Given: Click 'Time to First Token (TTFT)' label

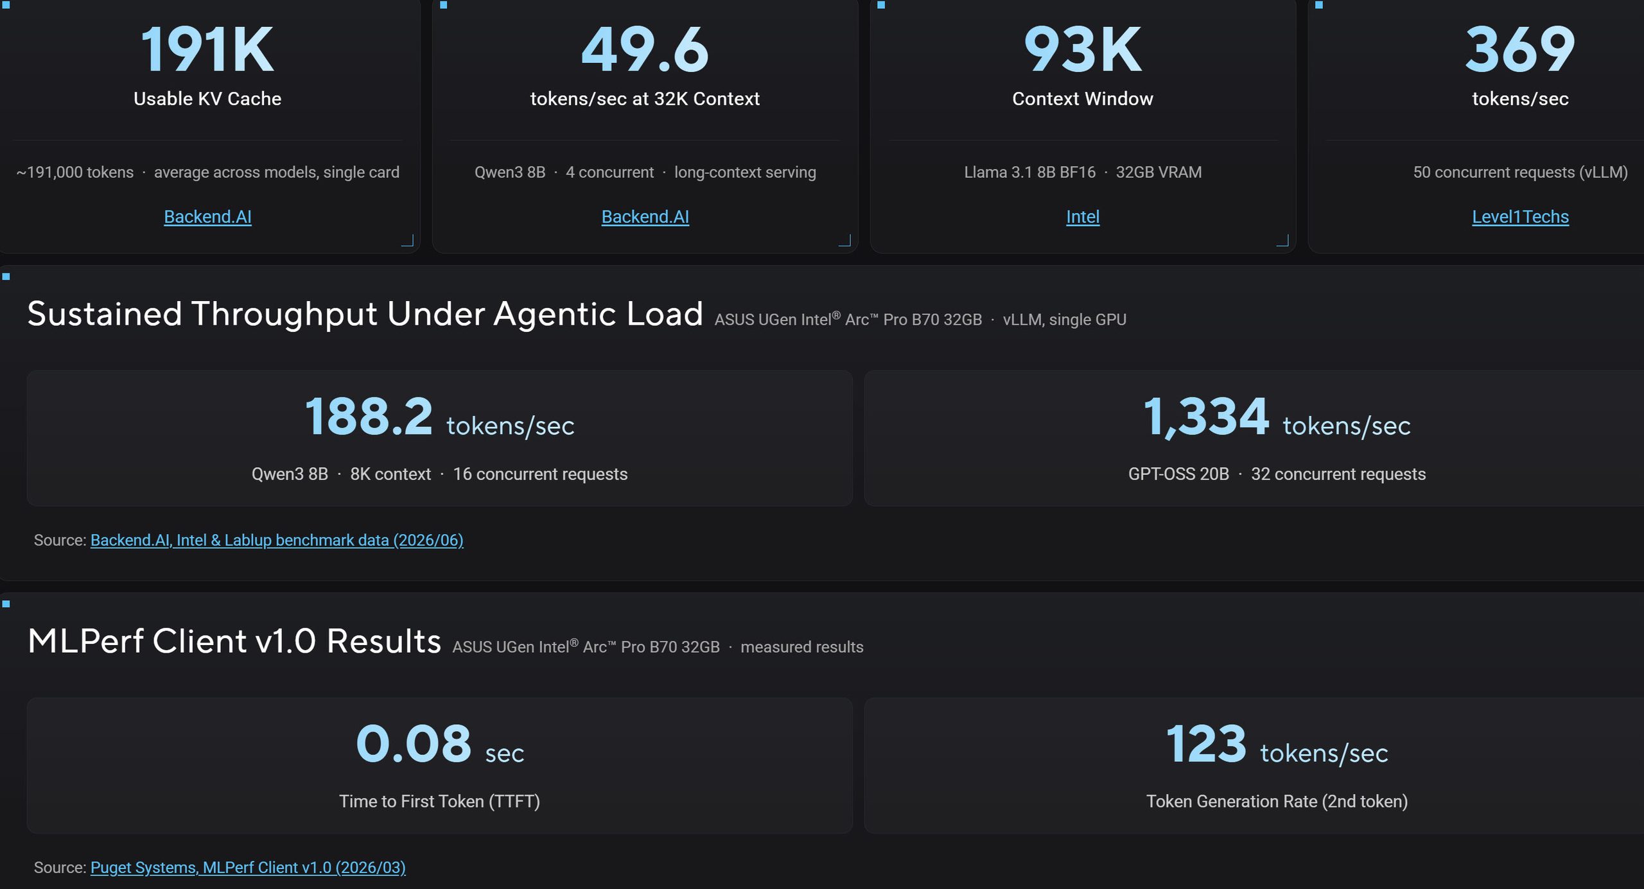Looking at the screenshot, I should pos(439,802).
